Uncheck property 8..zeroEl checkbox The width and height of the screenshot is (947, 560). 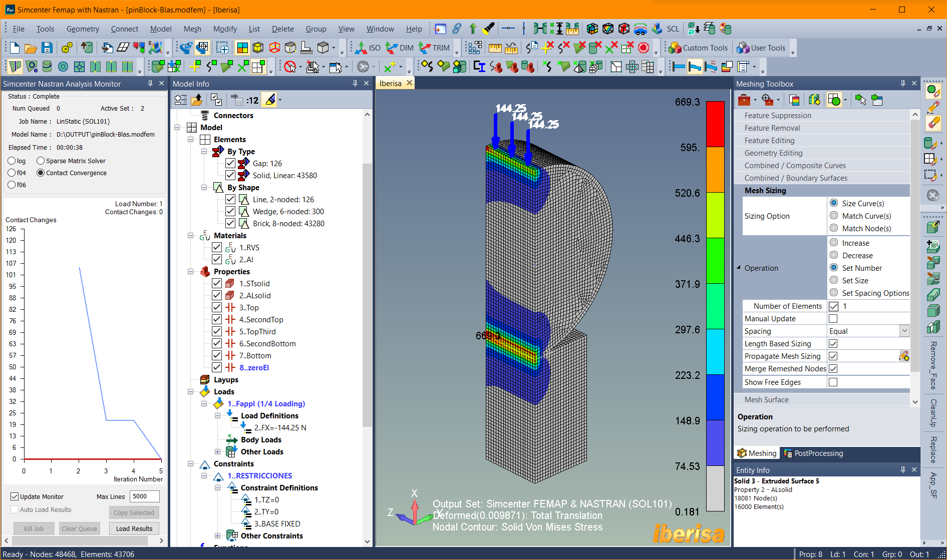point(217,367)
